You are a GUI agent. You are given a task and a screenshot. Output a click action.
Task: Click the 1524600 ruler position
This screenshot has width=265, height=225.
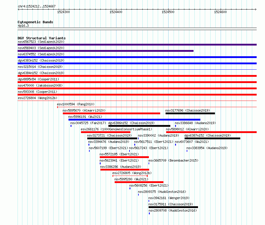(x=220, y=12)
